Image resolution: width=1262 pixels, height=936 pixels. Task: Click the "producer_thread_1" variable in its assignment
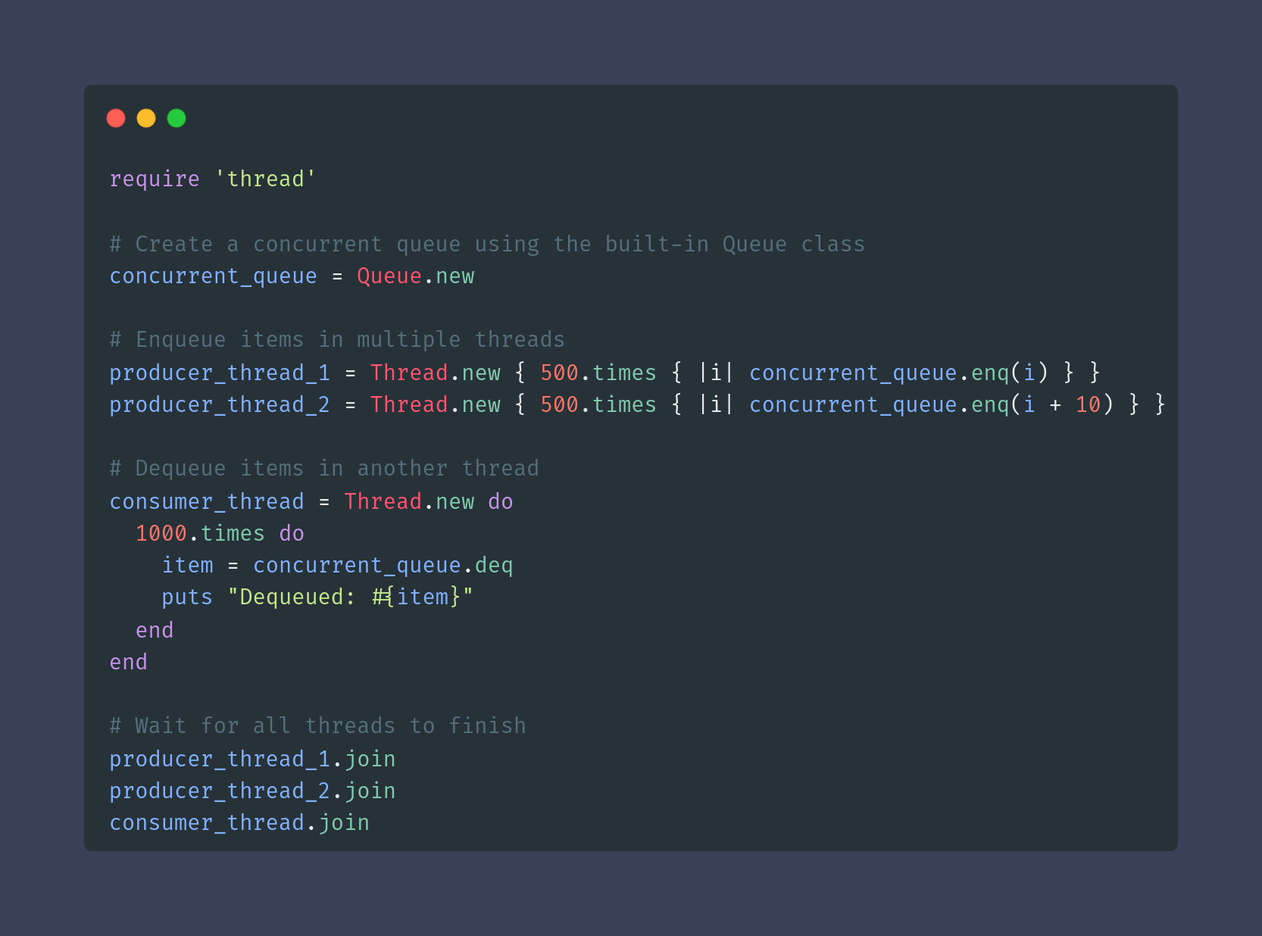click(x=220, y=373)
